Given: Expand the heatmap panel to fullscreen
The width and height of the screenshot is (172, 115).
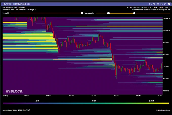Looking at the screenshot, I should point(165,4).
